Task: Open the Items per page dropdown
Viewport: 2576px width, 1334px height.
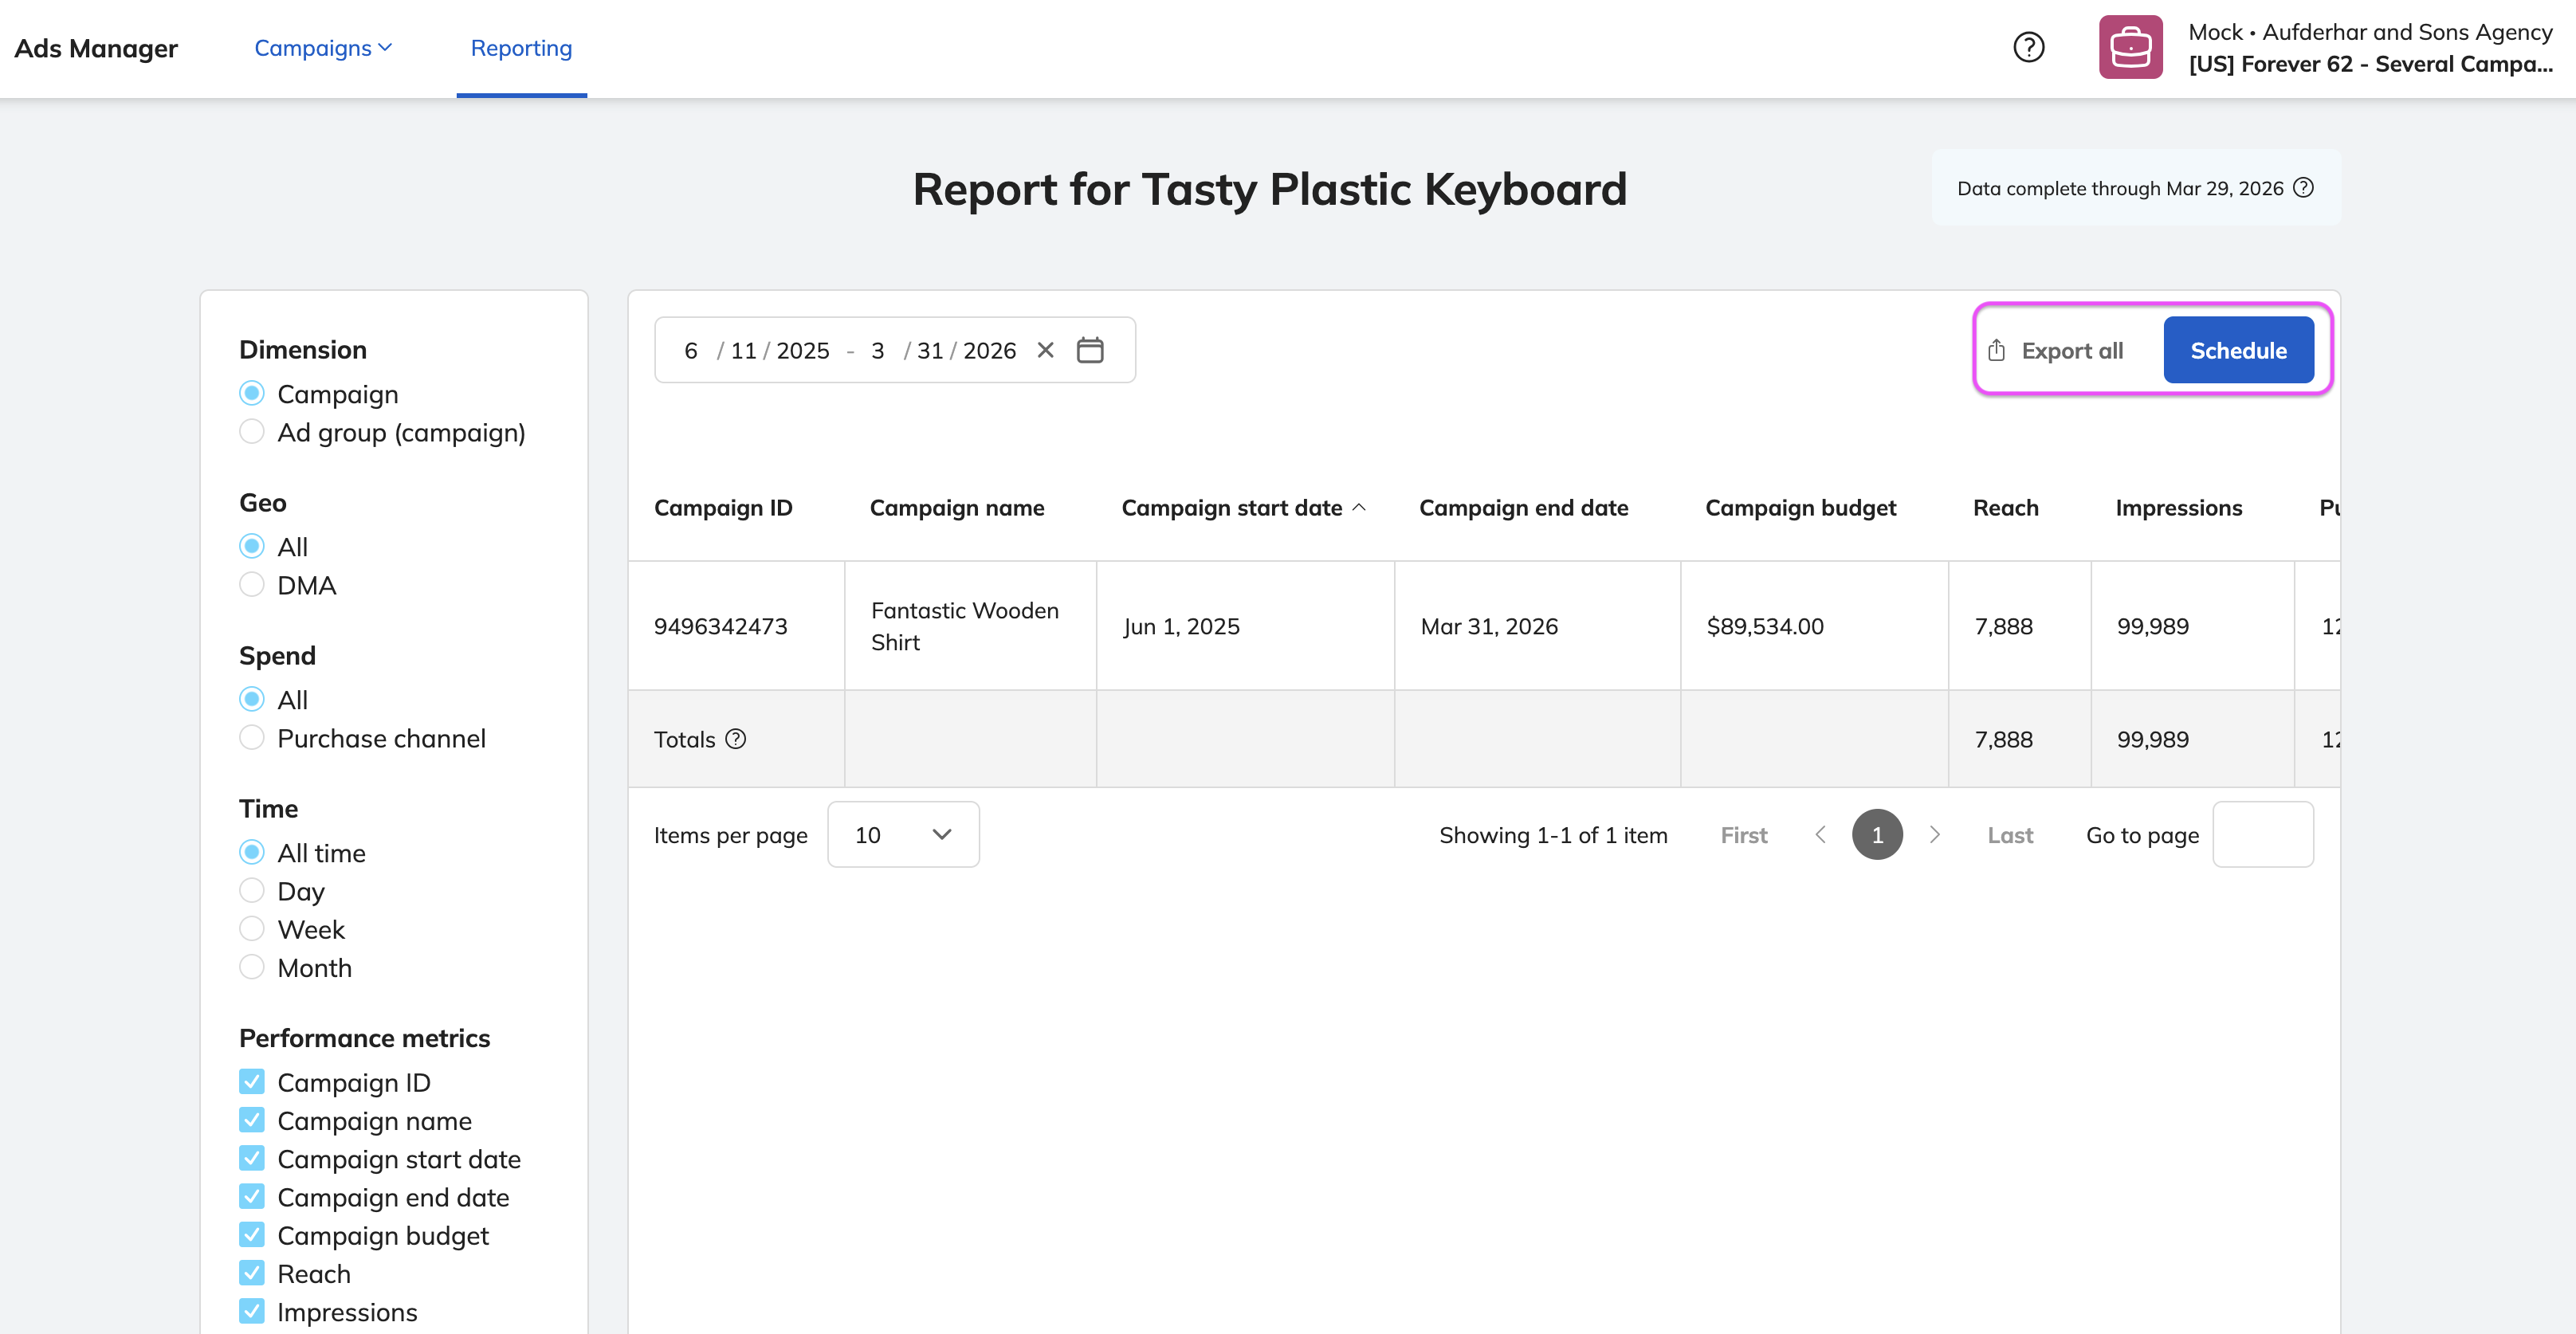Action: pos(902,834)
